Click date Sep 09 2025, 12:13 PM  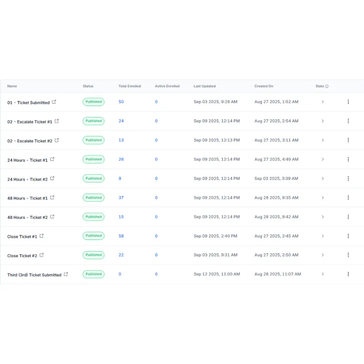tap(217, 140)
